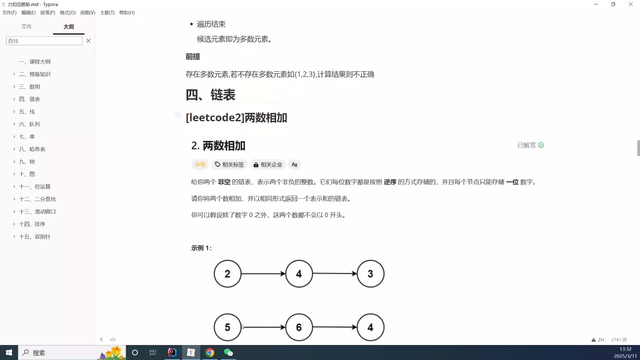Click the 2741词 word count
Screen dimensions: 640x360
pos(619,339)
